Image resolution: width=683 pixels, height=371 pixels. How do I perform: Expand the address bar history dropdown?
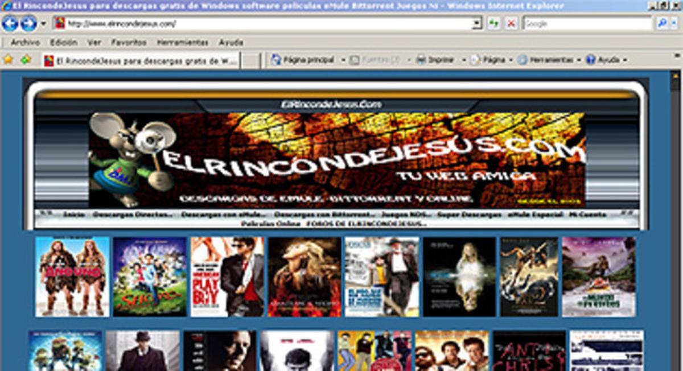tap(477, 24)
